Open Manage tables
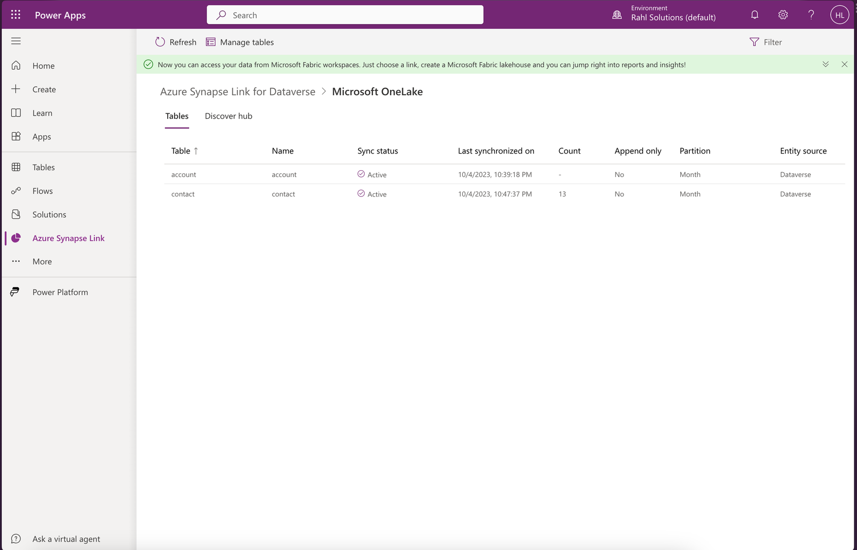The width and height of the screenshot is (857, 550). point(239,42)
